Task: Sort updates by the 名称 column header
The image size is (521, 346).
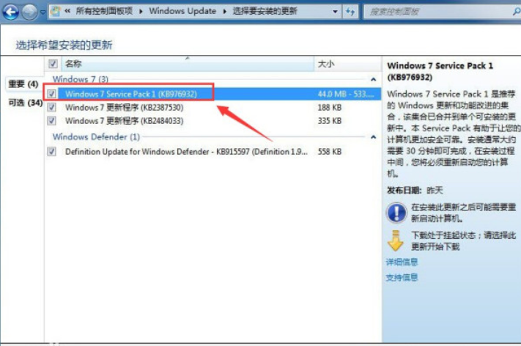Action: tap(188, 64)
